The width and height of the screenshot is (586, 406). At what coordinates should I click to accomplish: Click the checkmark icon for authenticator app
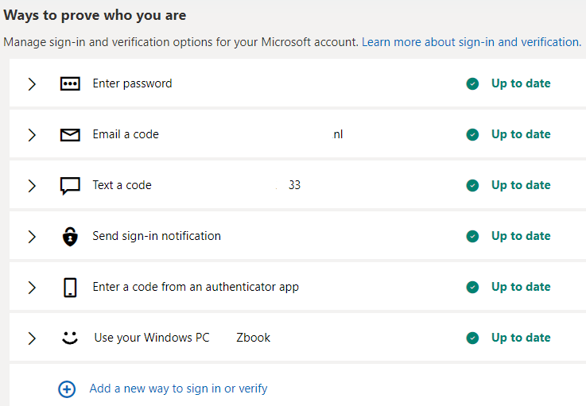(x=472, y=287)
